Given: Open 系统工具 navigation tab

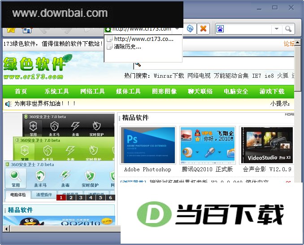Looking at the screenshot, I should (56, 91).
